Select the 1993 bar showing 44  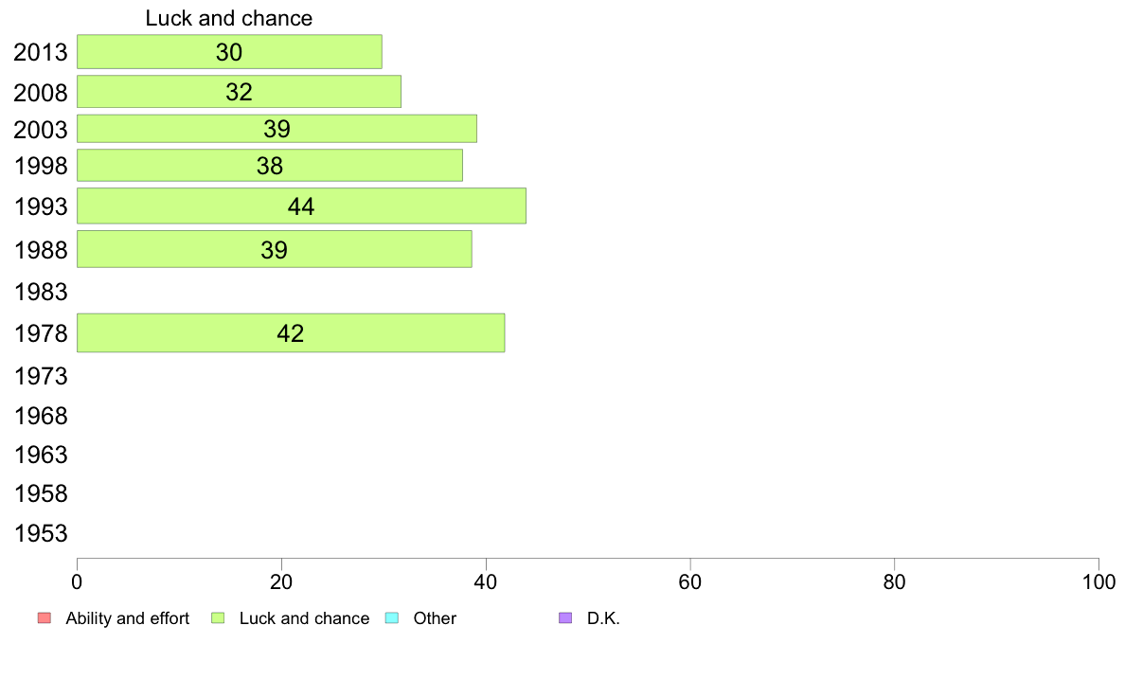tap(301, 206)
